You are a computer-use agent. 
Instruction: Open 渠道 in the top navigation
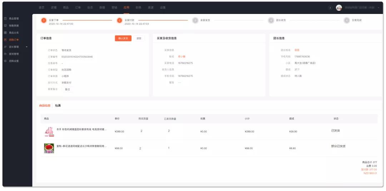pos(151,8)
